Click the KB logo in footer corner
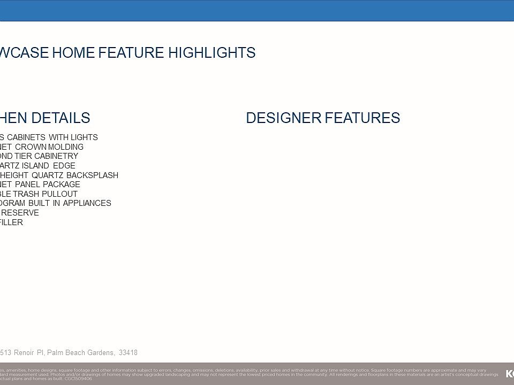Viewport: 514px width, 385px height. coord(509,373)
